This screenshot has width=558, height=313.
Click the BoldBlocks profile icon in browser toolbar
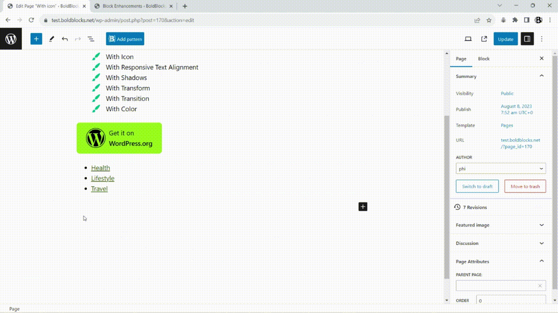(x=538, y=20)
